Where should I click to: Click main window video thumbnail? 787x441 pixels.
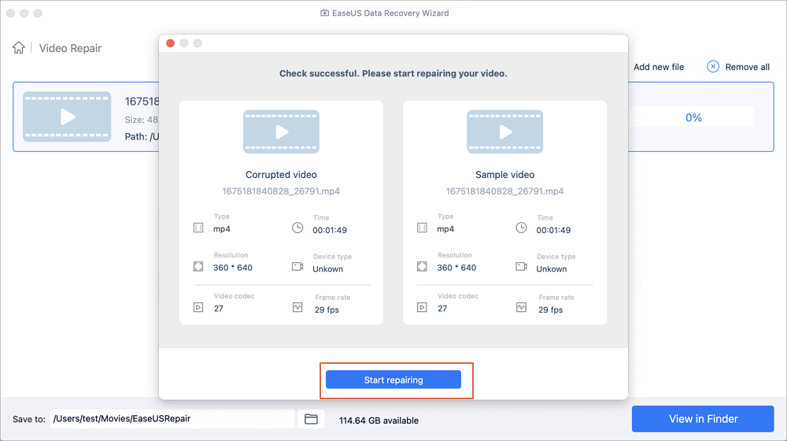tap(67, 117)
